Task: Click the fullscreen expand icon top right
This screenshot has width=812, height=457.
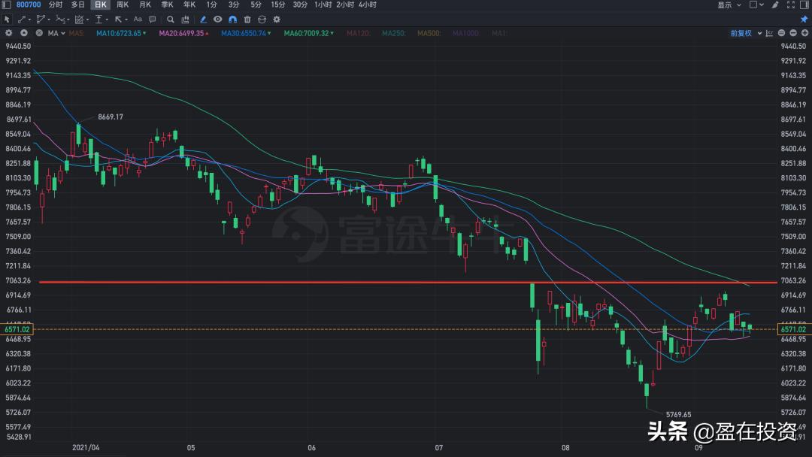Action: click(791, 5)
